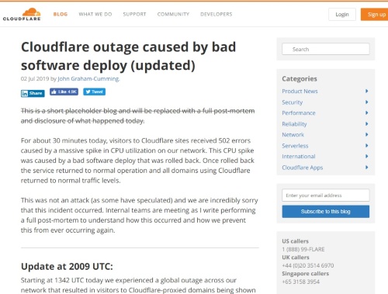Expand arrow beside Product News
388x294 pixels.
point(366,91)
